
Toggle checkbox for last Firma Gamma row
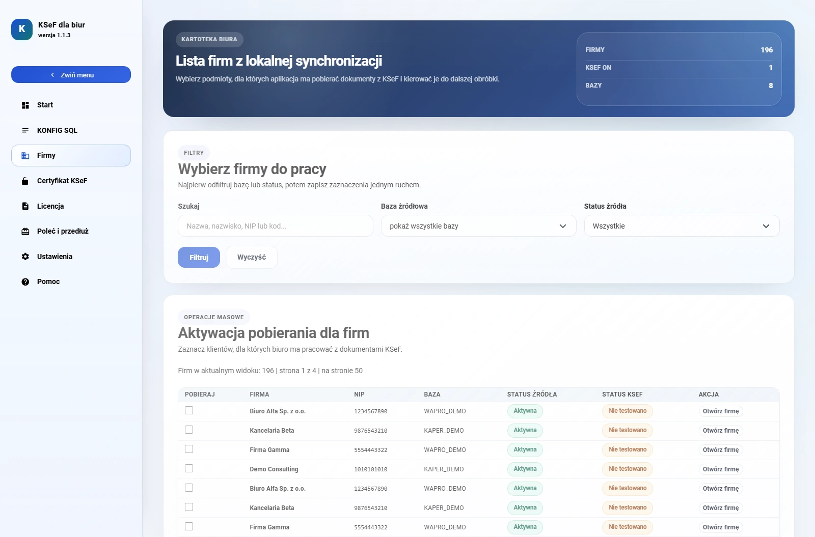[189, 526]
